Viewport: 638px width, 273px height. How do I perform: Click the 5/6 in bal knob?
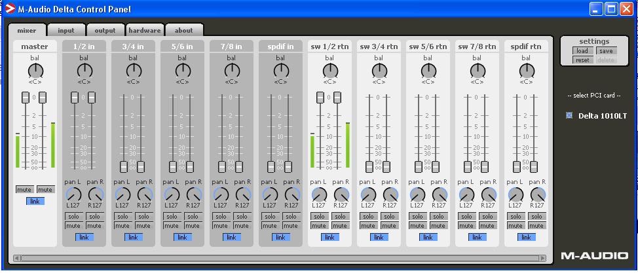tap(183, 71)
